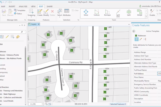Open the Templates manager
This screenshot has height=107, width=161.
pyautogui.click(x=20, y=10)
